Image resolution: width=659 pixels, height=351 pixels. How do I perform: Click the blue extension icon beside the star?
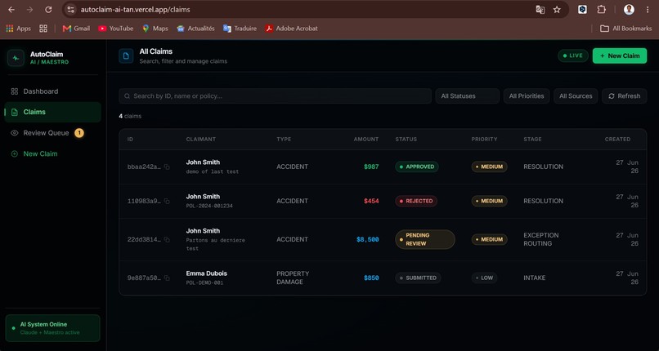point(582,10)
